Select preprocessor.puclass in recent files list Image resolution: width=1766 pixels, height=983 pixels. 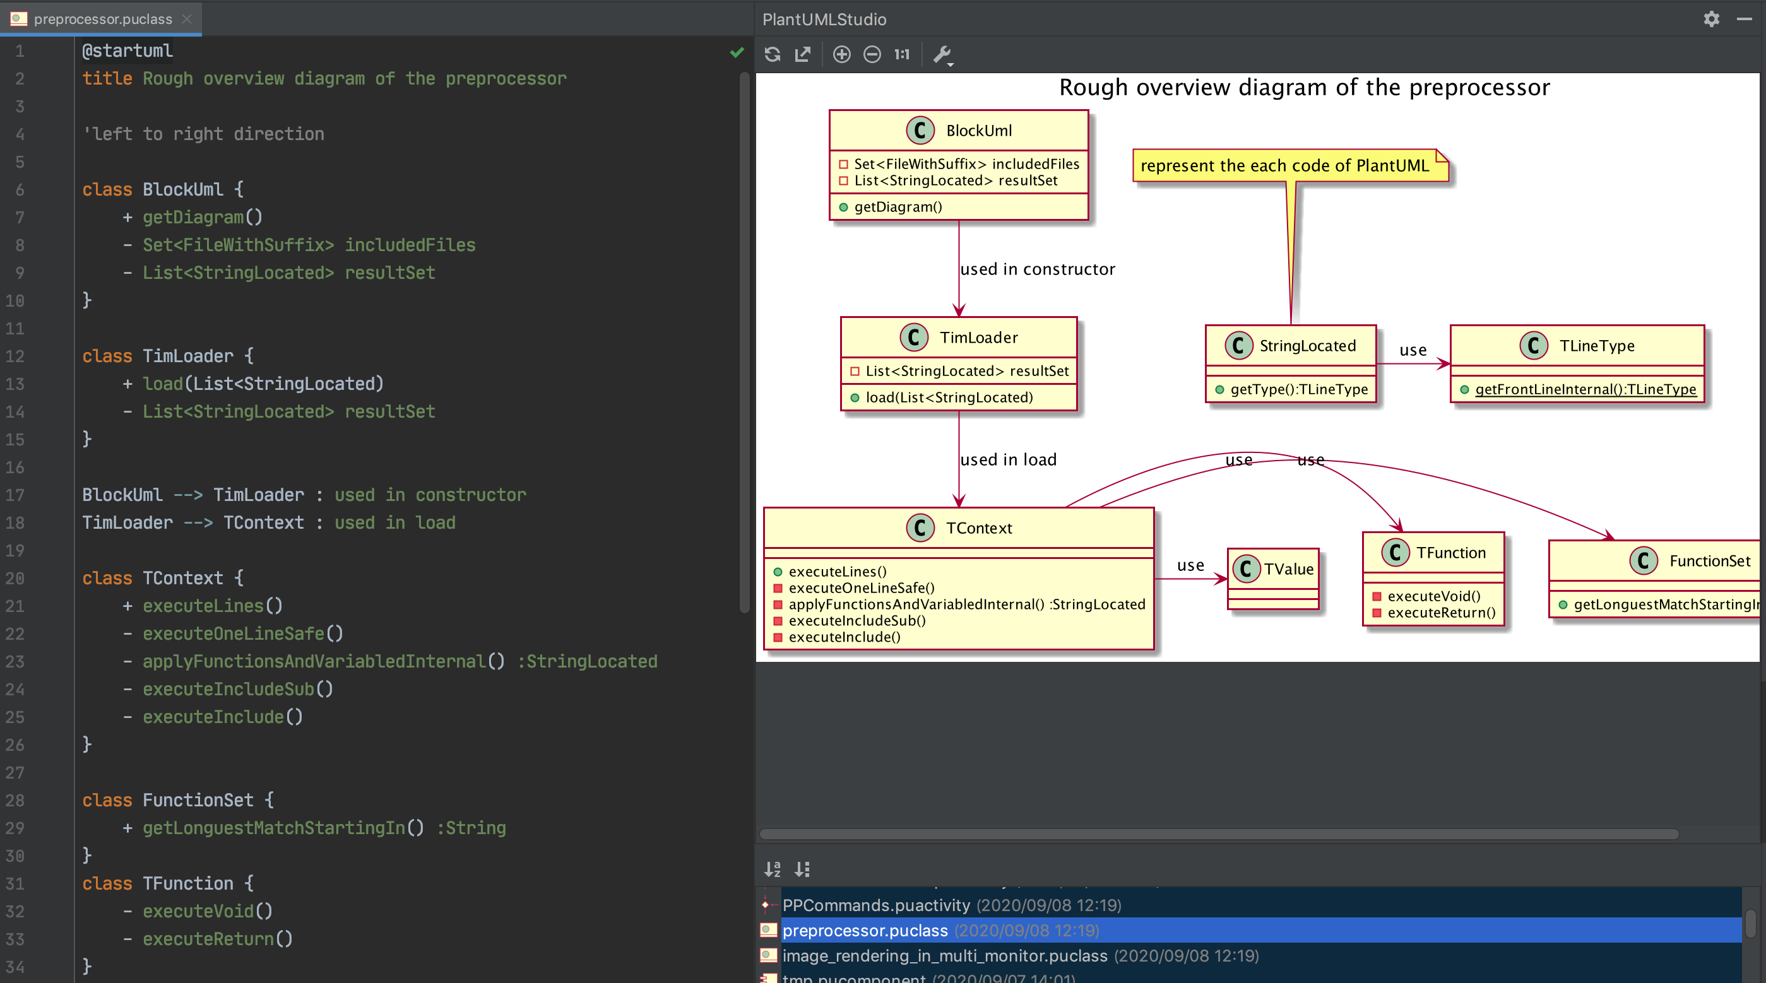point(865,930)
